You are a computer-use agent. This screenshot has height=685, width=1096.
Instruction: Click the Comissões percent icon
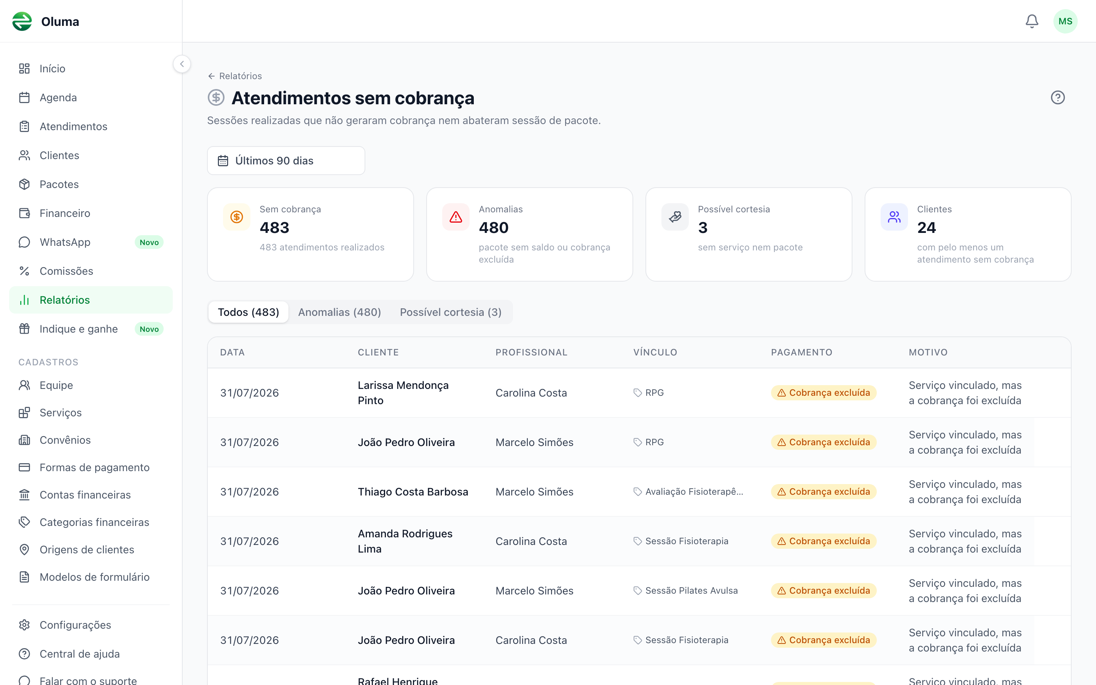24,271
